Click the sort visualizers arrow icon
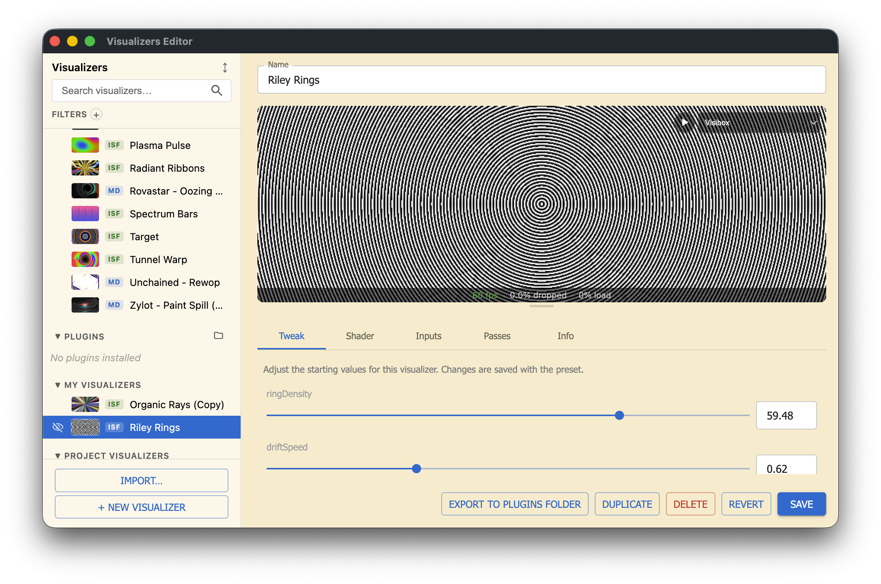The height and width of the screenshot is (584, 881). tap(225, 68)
